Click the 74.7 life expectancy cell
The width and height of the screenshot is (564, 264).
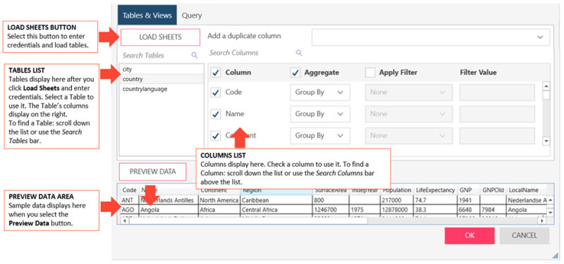coord(435,200)
